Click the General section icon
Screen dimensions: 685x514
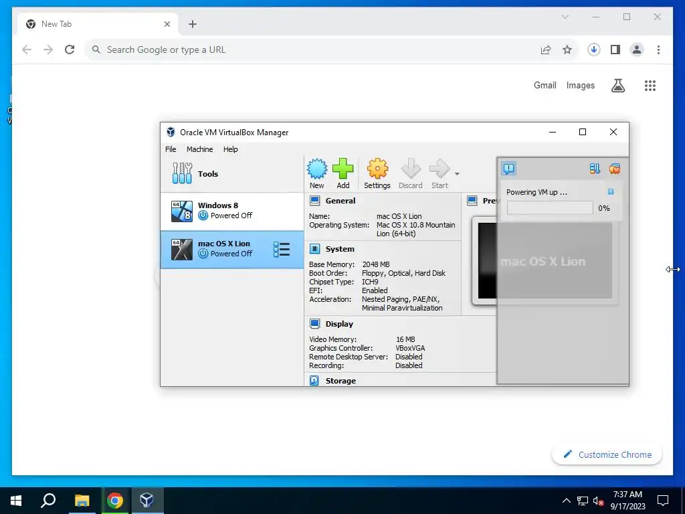click(314, 201)
